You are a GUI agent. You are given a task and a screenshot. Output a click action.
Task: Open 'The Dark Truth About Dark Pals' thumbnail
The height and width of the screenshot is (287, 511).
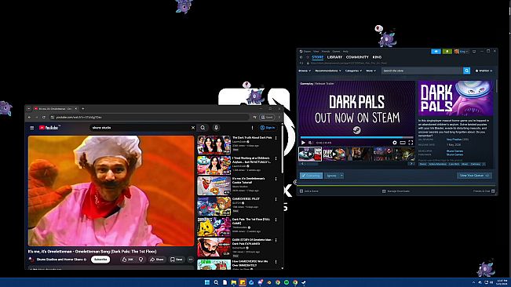tap(214, 145)
